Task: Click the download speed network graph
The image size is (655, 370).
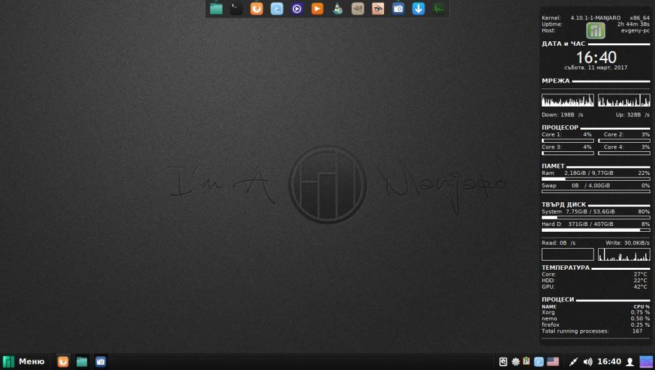Action: pyautogui.click(x=568, y=100)
